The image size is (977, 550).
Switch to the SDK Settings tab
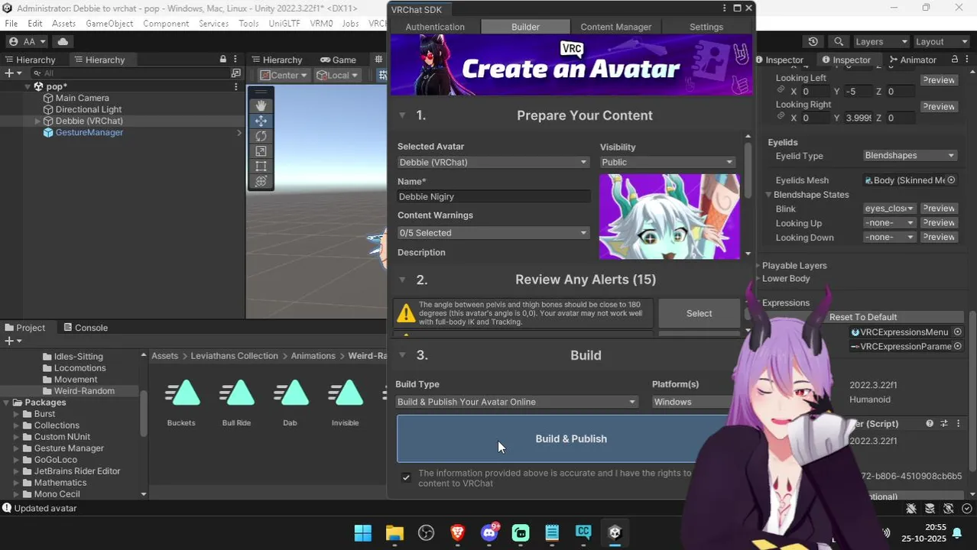pos(706,27)
